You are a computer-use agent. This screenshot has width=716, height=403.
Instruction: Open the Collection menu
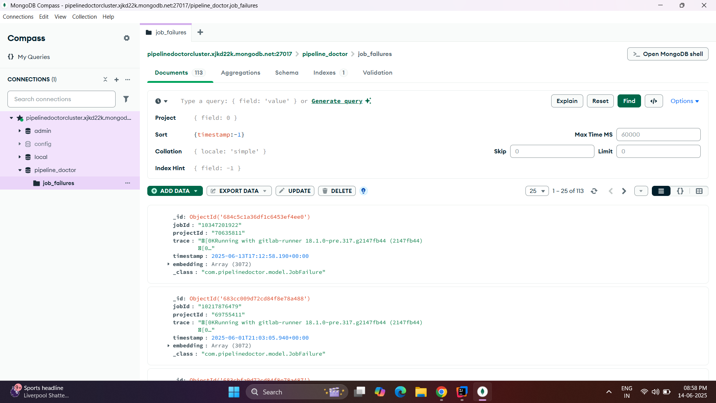[84, 17]
